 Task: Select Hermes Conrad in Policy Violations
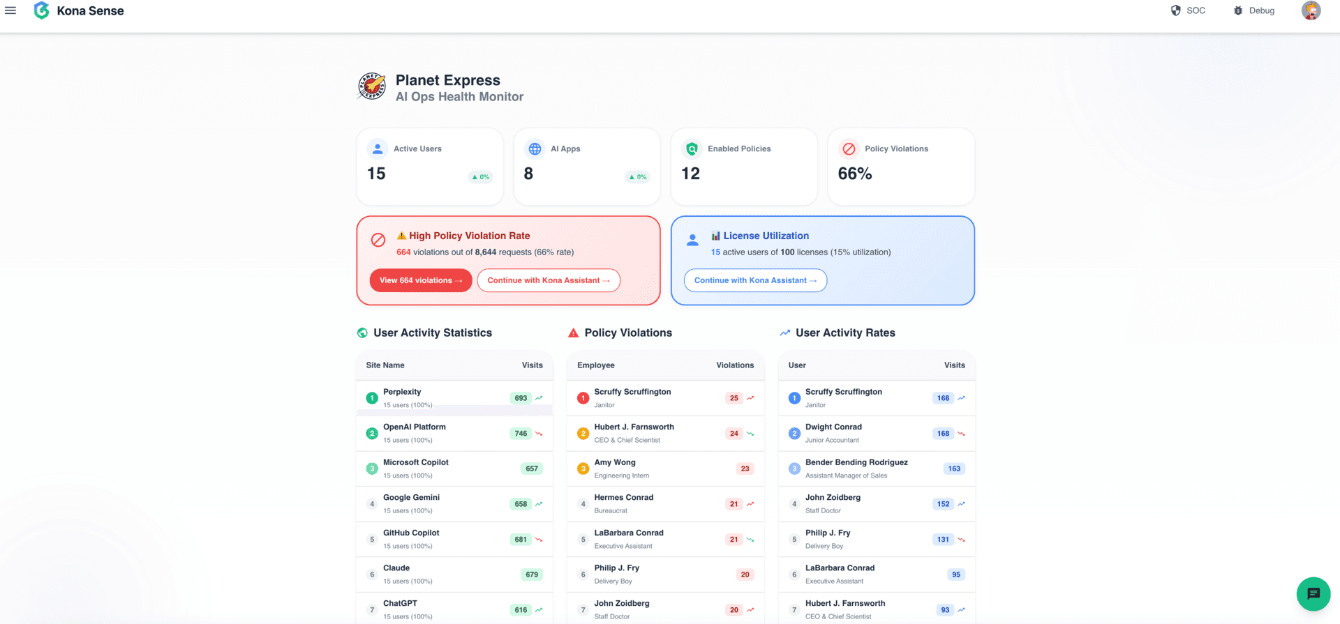click(x=666, y=504)
